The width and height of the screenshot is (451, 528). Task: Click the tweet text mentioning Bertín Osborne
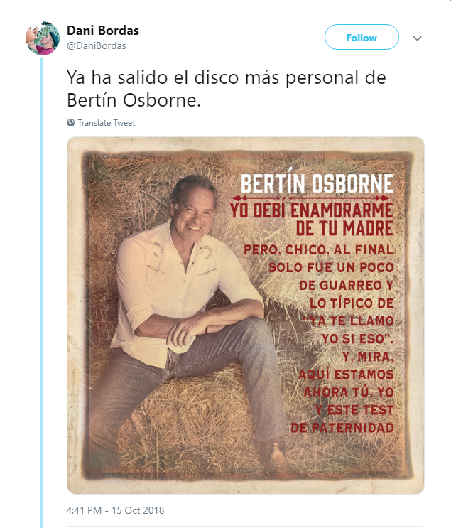pos(226,89)
